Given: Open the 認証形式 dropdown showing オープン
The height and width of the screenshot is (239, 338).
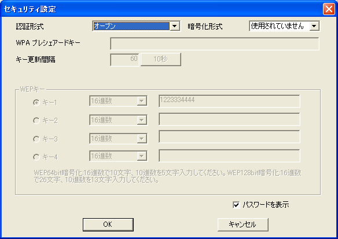Looking at the screenshot, I should coord(136,26).
